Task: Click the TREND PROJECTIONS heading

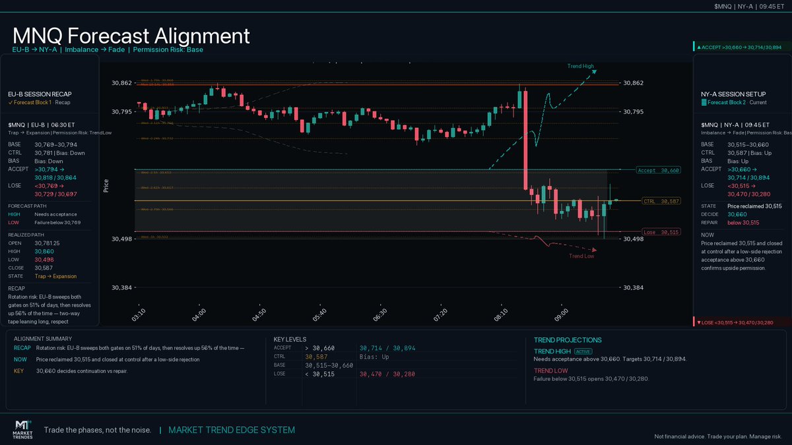Action: 568,340
